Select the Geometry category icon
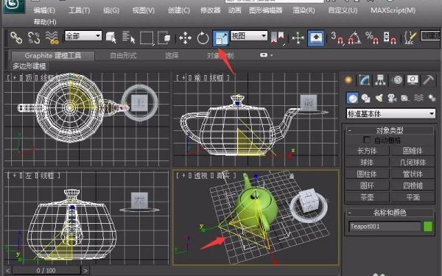The image size is (442, 276). (352, 99)
